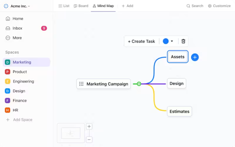Switch to the Board tab
Image resolution: width=235 pixels, height=147 pixels.
pyautogui.click(x=81, y=6)
